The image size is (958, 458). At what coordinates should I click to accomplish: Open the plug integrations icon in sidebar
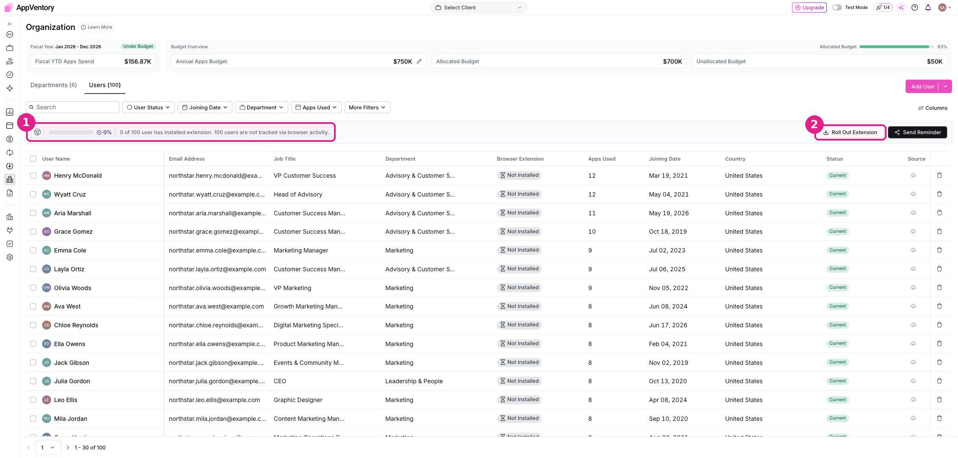coord(9,230)
